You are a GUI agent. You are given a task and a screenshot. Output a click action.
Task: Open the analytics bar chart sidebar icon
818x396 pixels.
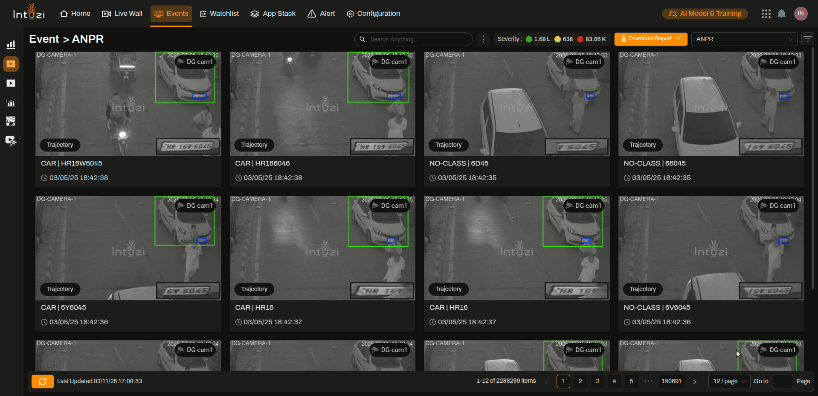(x=11, y=45)
